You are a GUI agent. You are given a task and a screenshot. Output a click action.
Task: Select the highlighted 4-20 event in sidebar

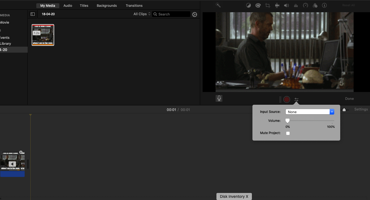(14, 50)
